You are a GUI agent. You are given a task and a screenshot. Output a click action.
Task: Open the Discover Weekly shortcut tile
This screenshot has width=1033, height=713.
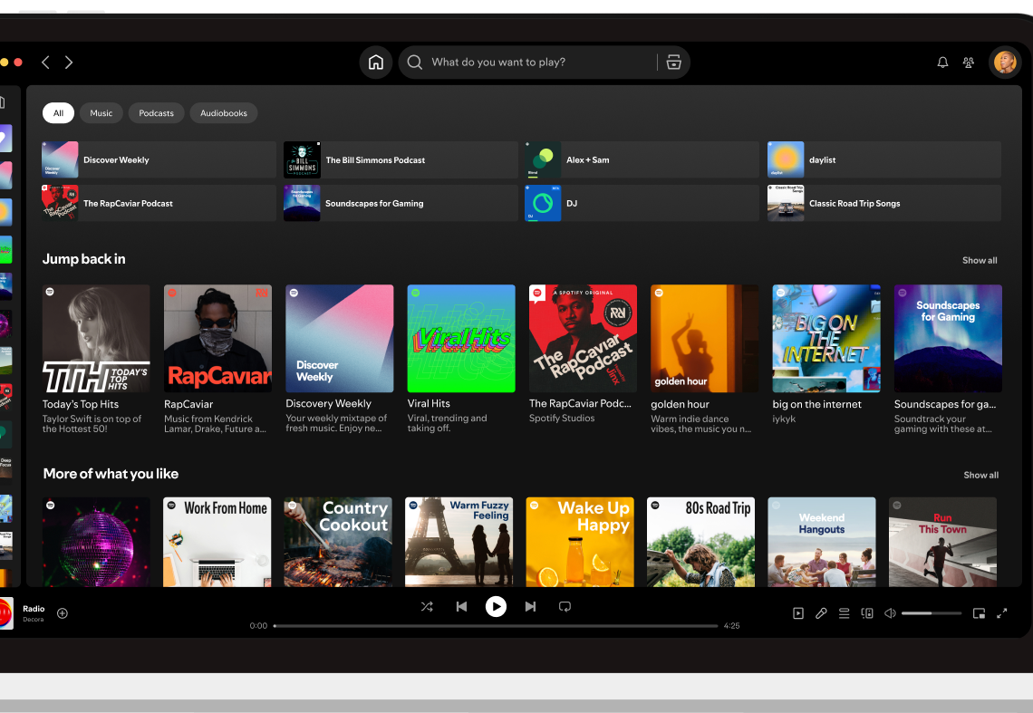[159, 159]
